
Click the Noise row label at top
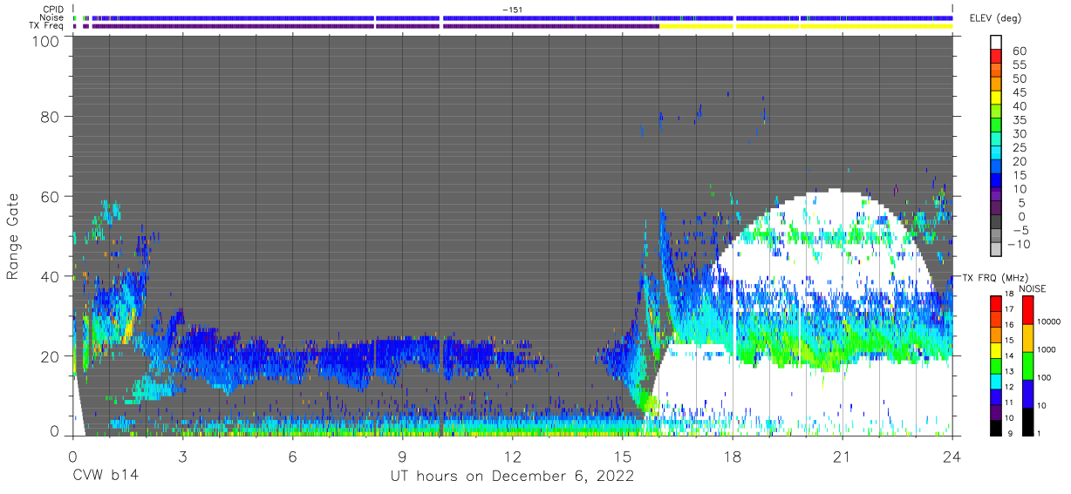point(53,17)
